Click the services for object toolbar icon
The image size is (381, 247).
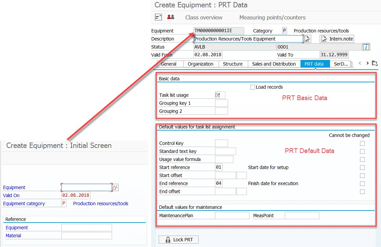pos(158,17)
